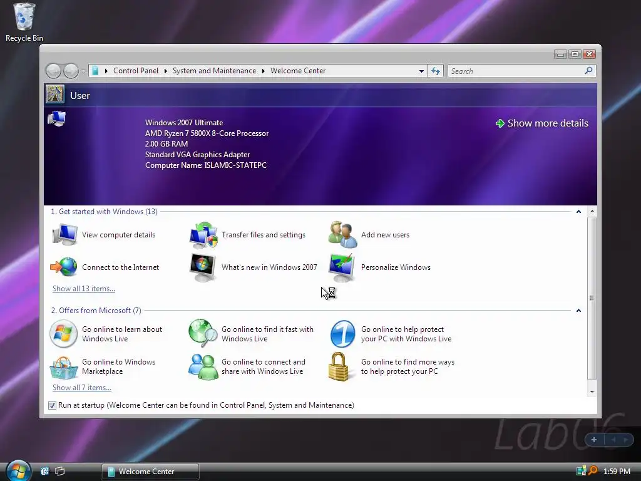
Task: Click the Computer Name: ISLAMIC-STATEPC text
Action: pos(205,165)
